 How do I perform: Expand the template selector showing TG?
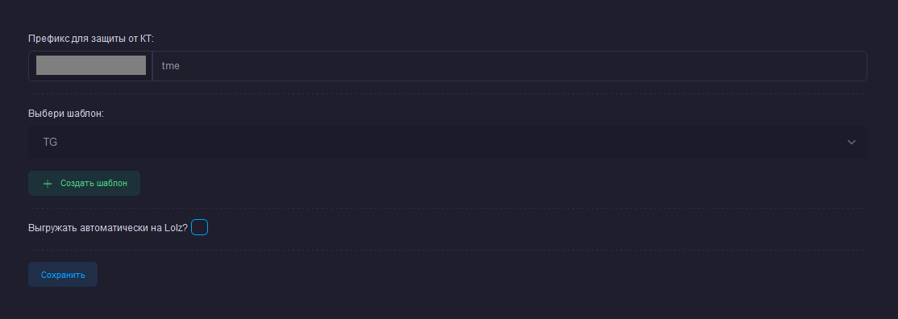[447, 142]
